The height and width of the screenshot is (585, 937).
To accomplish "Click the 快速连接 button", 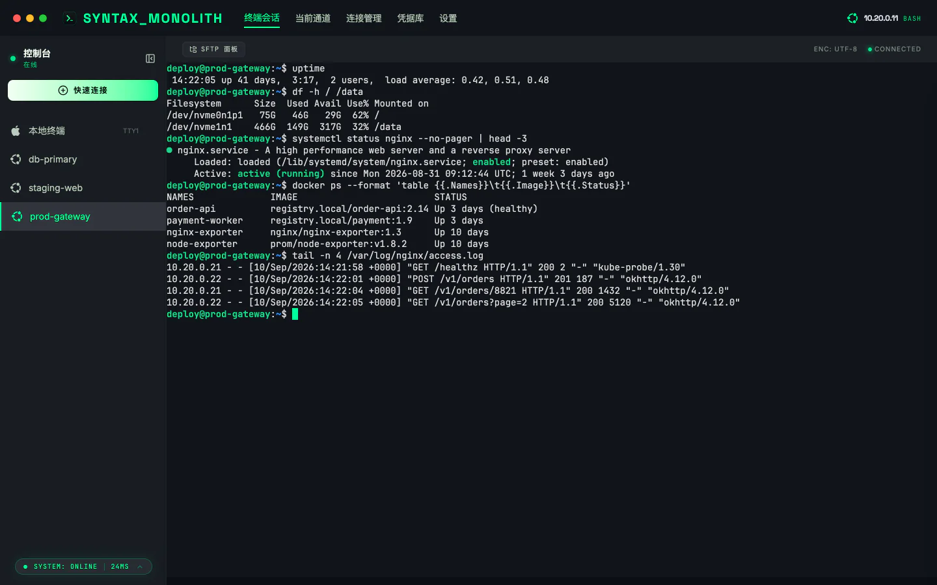I will [x=83, y=90].
